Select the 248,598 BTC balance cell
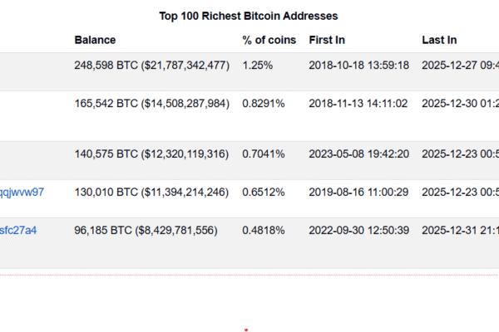The width and height of the screenshot is (499, 332). (151, 66)
